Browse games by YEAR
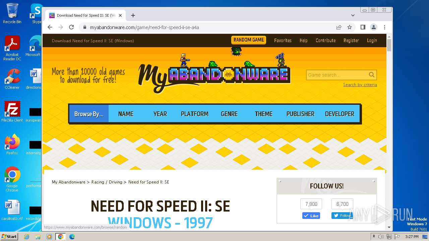Screen dimensions: 429x241 160,114
